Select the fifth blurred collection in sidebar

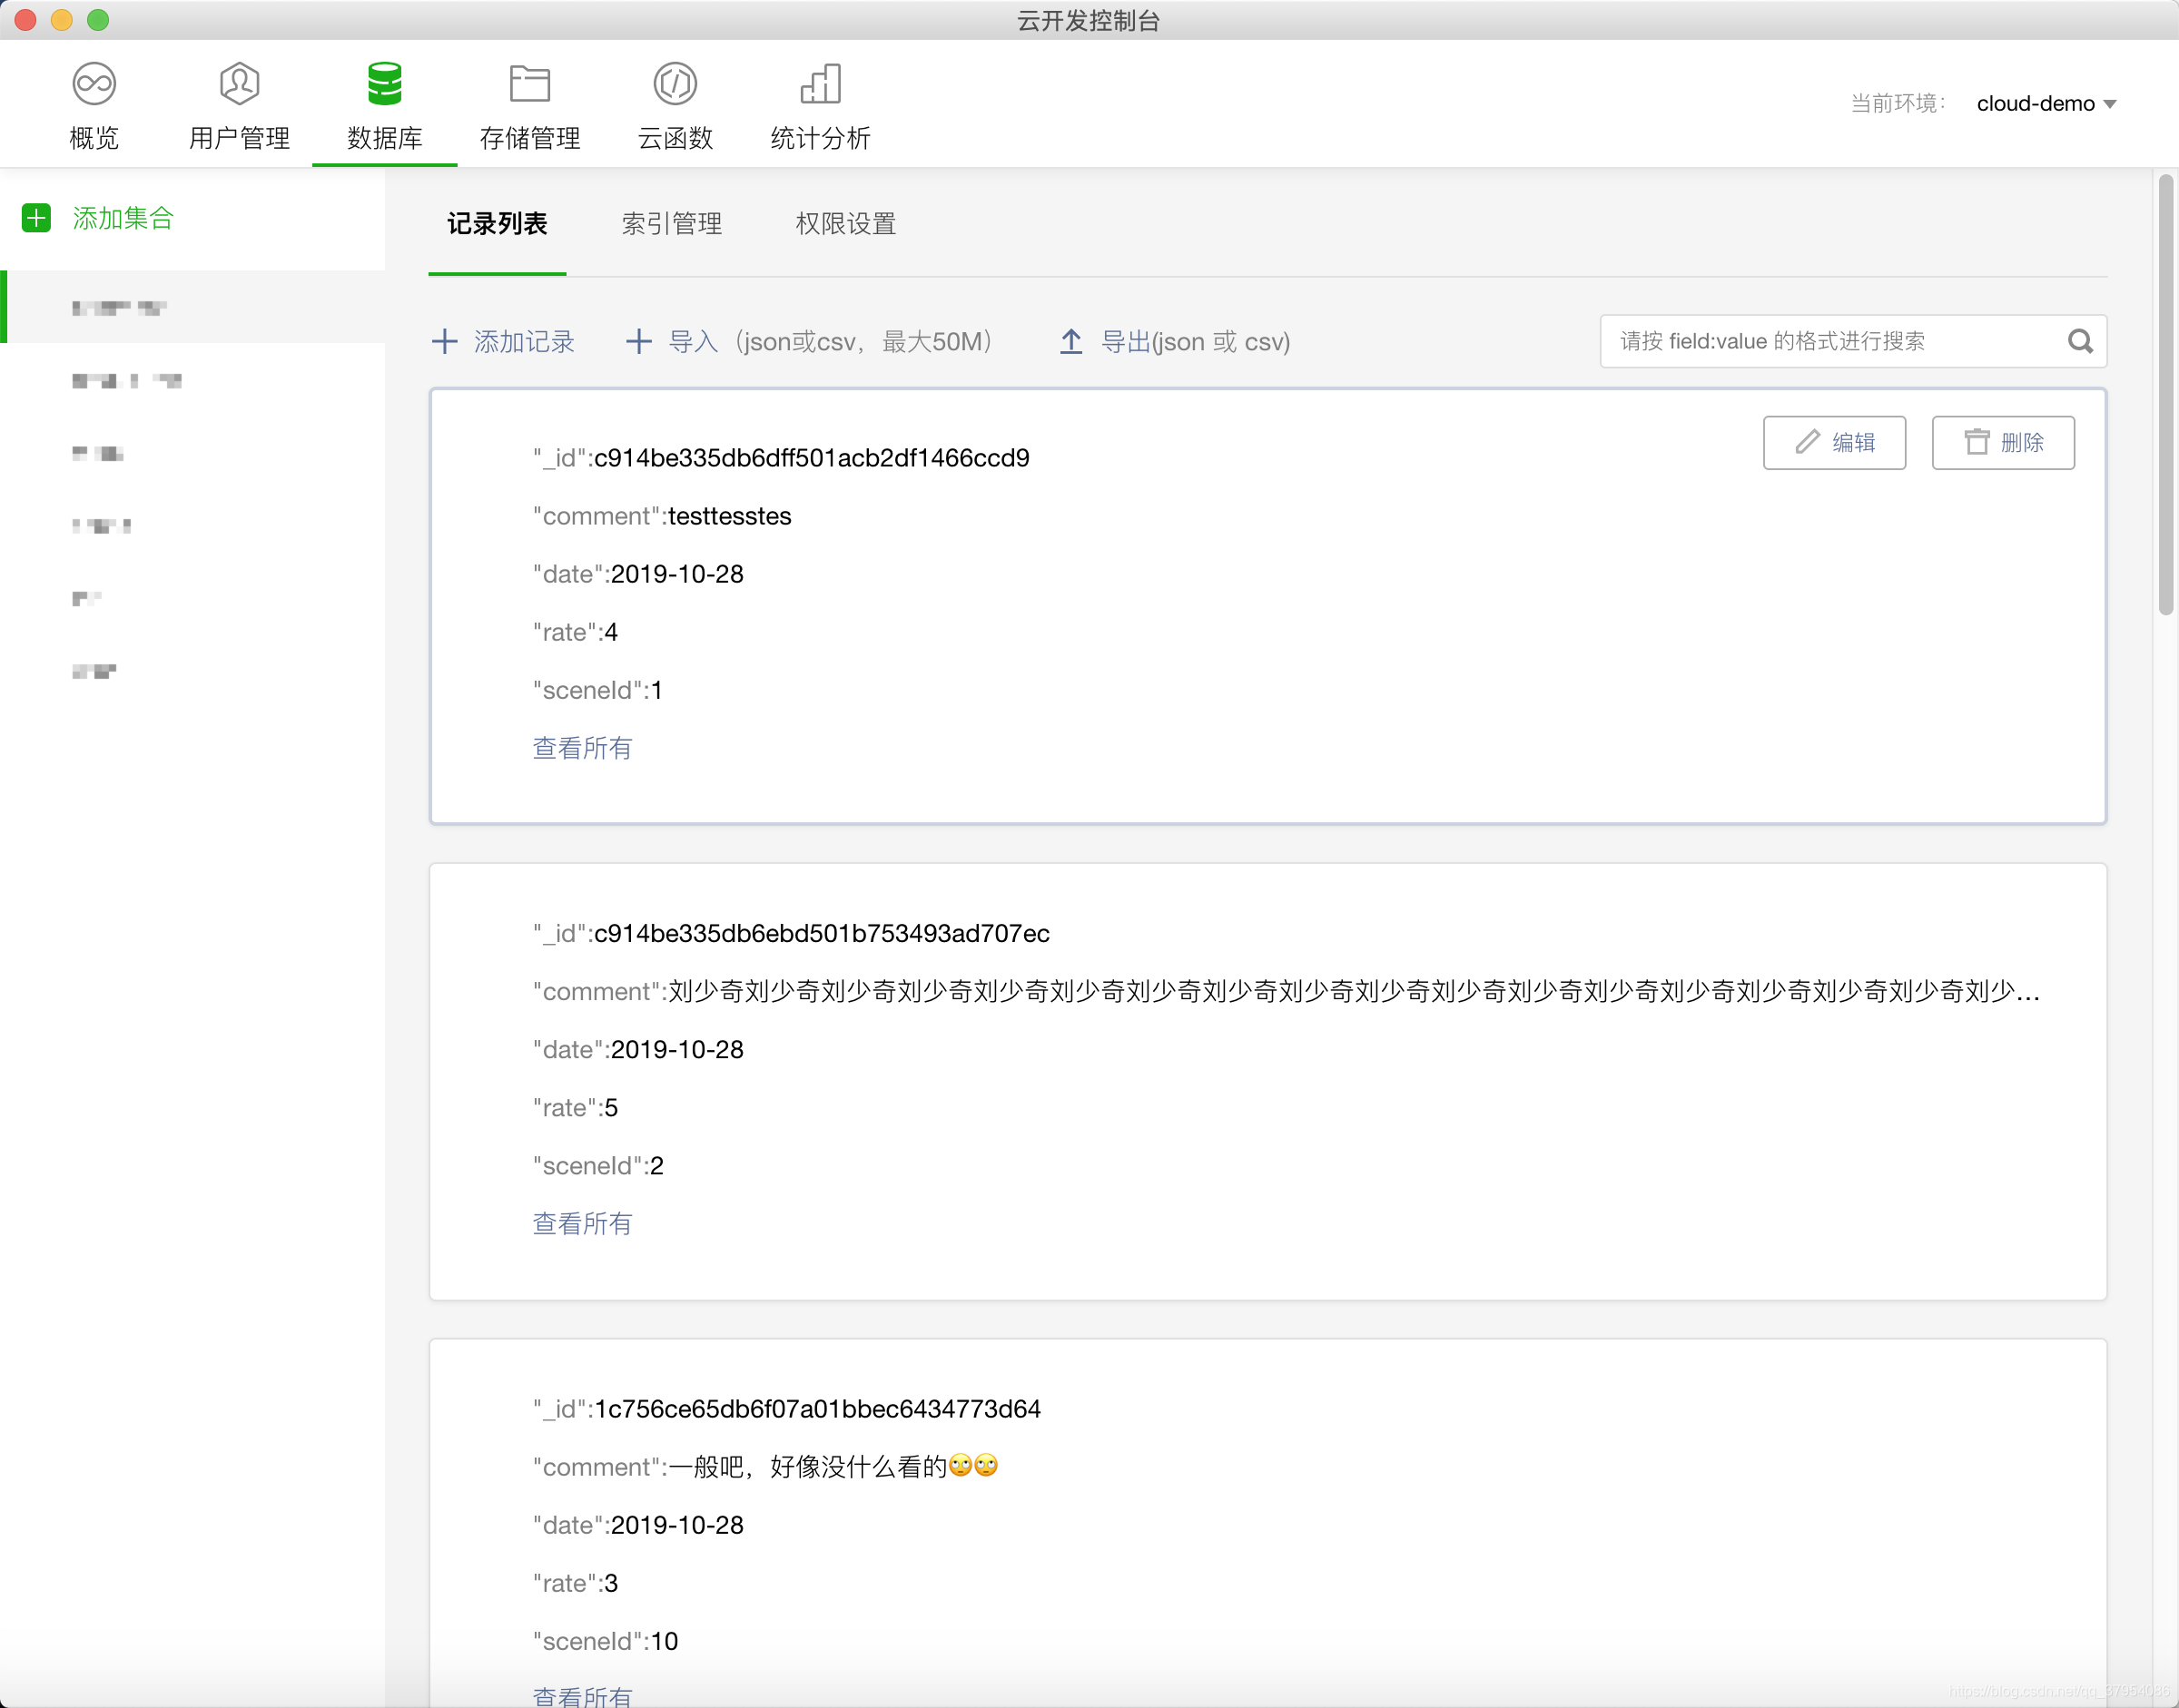click(192, 598)
